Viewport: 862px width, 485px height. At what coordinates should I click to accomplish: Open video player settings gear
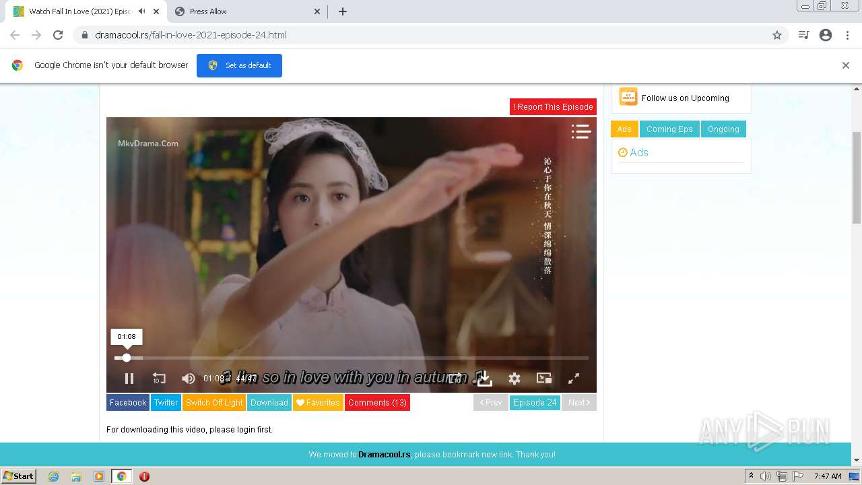coord(515,379)
